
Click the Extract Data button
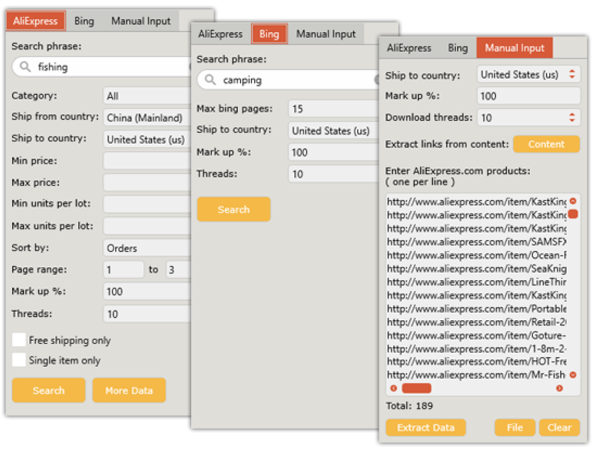(x=425, y=427)
